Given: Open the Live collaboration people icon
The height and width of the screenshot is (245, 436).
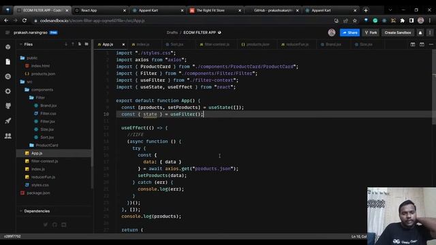Looking at the screenshot, I should 7,136.
